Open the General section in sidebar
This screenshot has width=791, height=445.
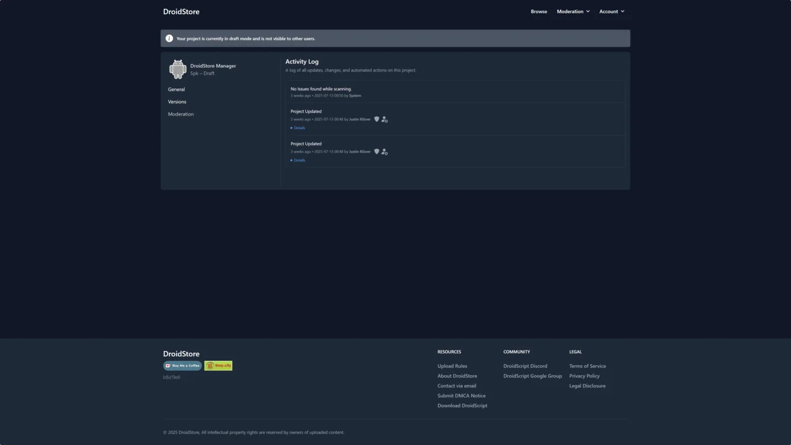tap(176, 90)
